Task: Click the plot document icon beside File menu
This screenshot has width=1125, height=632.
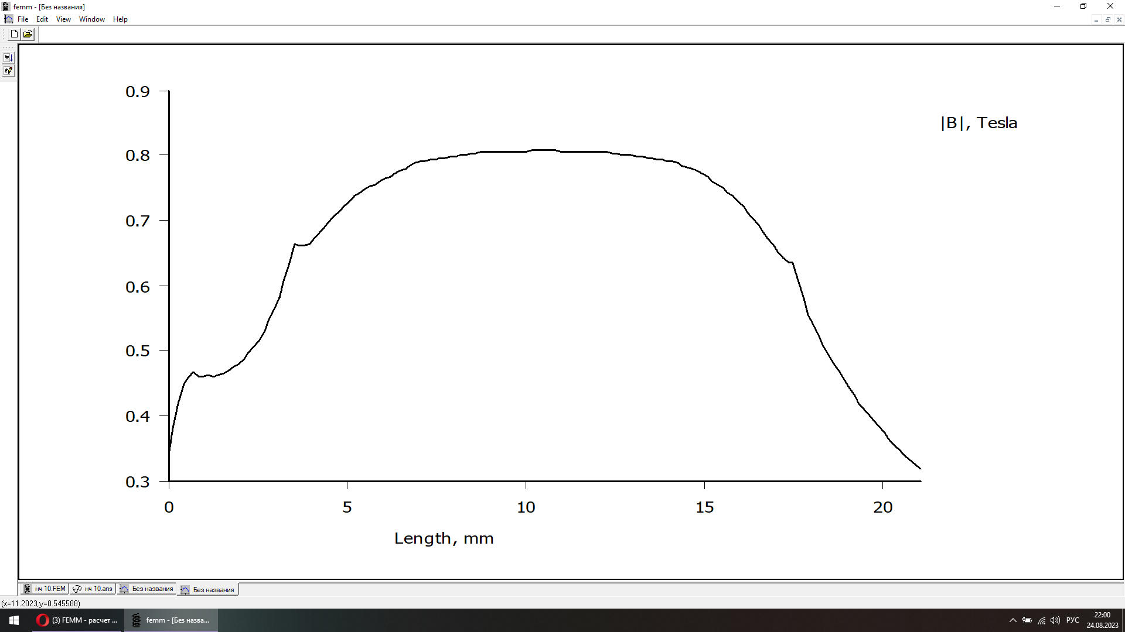Action: click(8, 19)
